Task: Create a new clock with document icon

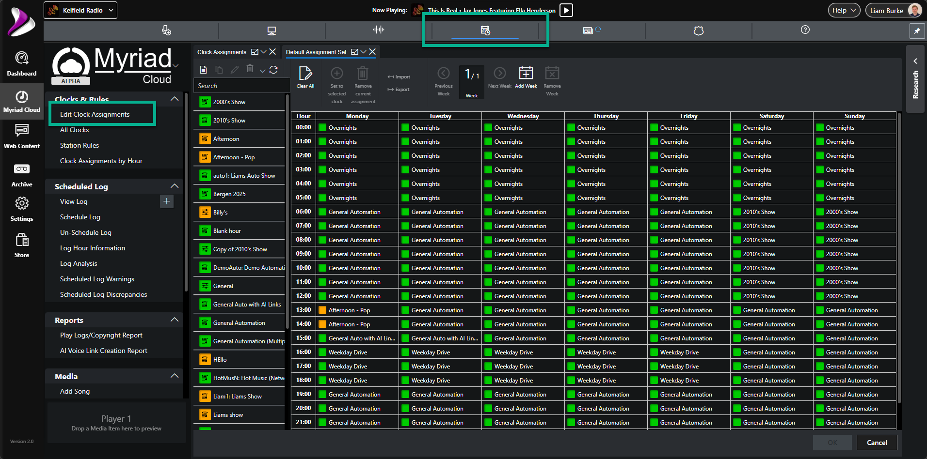Action: [x=204, y=70]
